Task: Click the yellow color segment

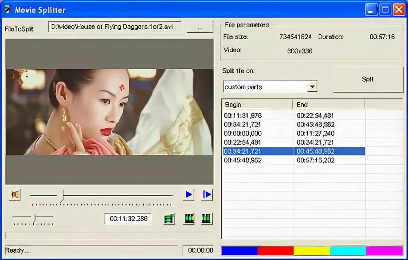Action: pos(312,251)
